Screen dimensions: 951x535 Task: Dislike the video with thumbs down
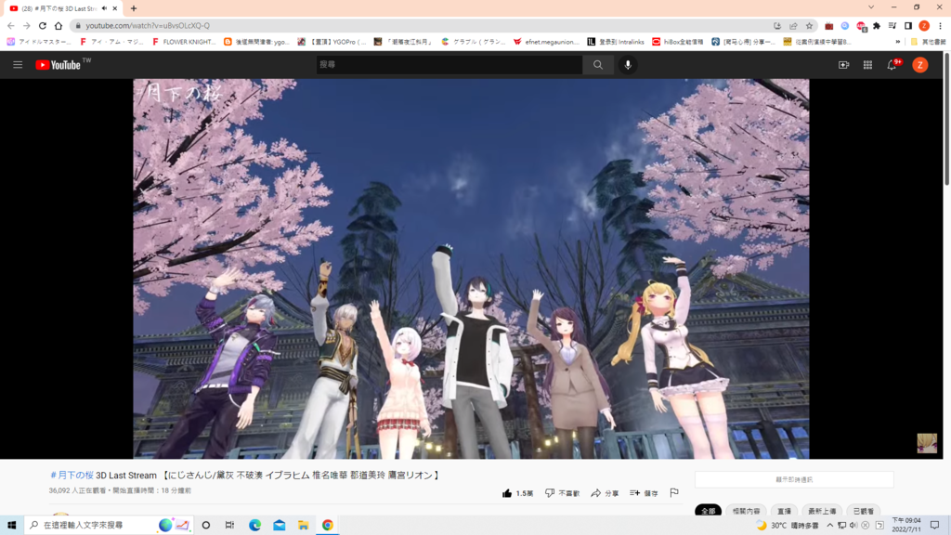coord(562,493)
